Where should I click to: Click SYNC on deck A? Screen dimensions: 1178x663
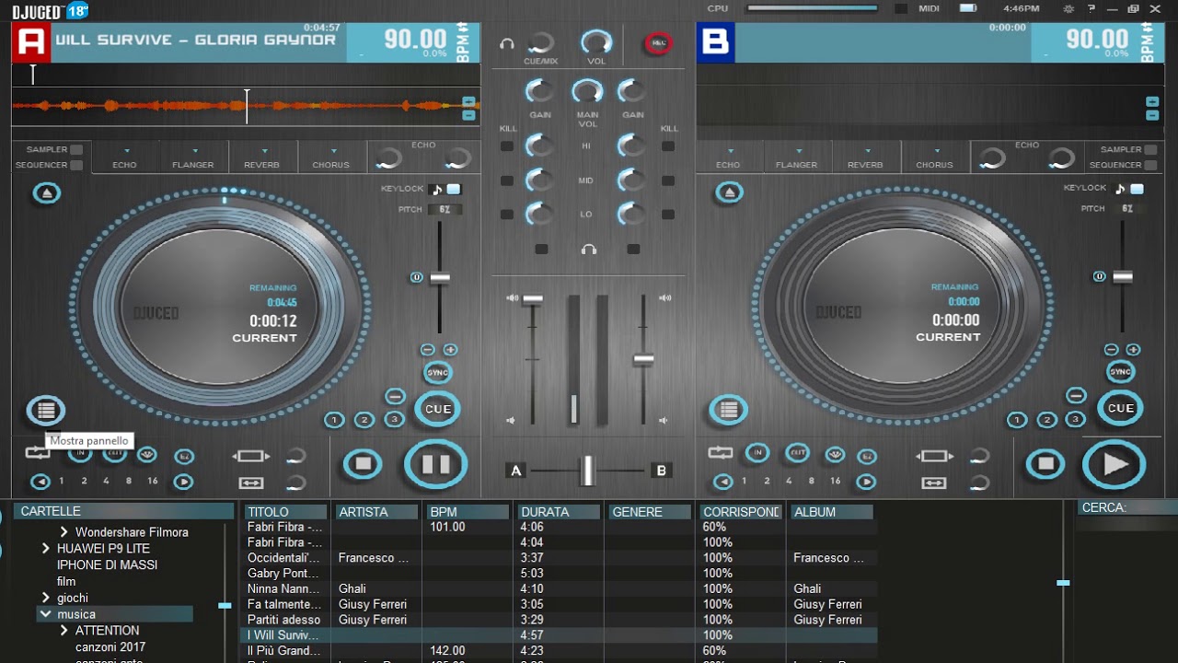[x=437, y=372]
